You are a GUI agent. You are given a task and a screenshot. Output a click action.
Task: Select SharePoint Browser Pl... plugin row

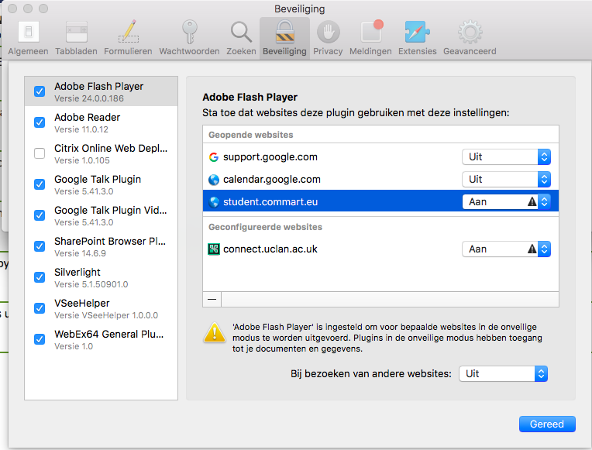coord(102,246)
